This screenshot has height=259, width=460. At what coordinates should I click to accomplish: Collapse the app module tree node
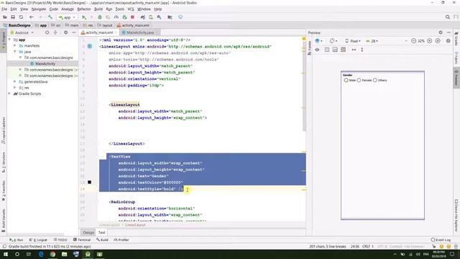tap(9, 40)
